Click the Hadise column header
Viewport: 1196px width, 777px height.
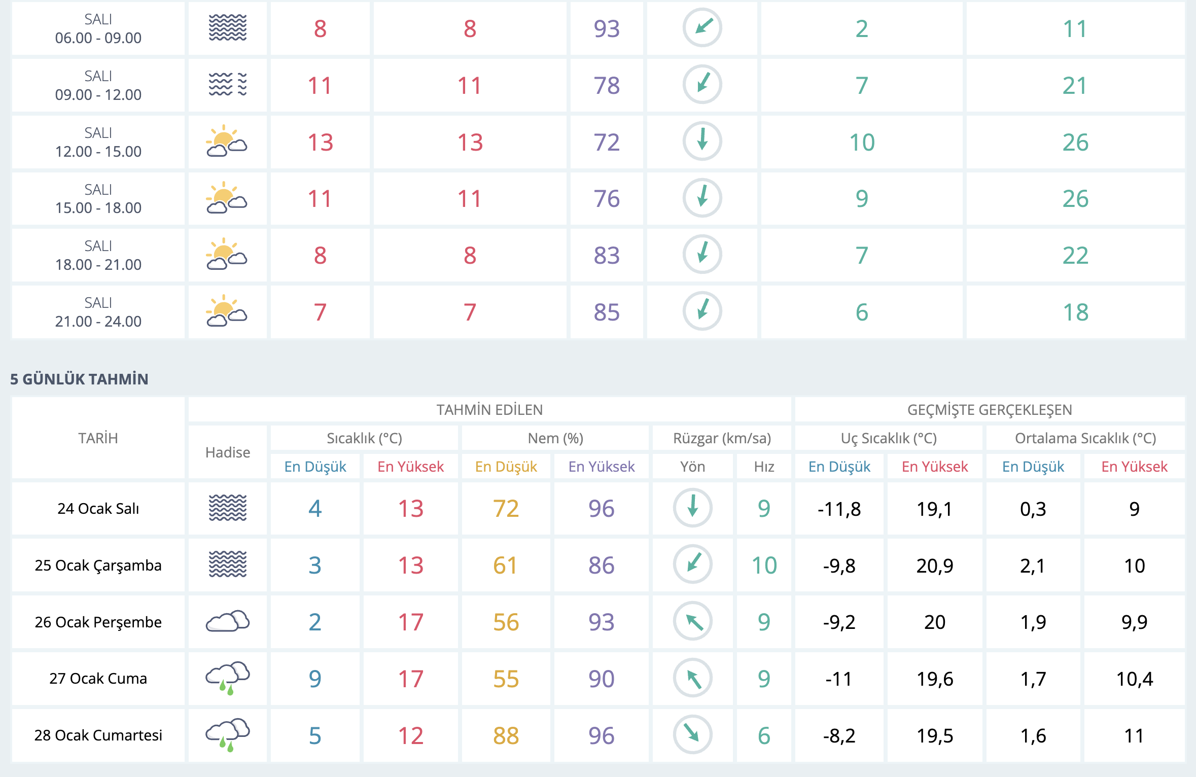228,452
